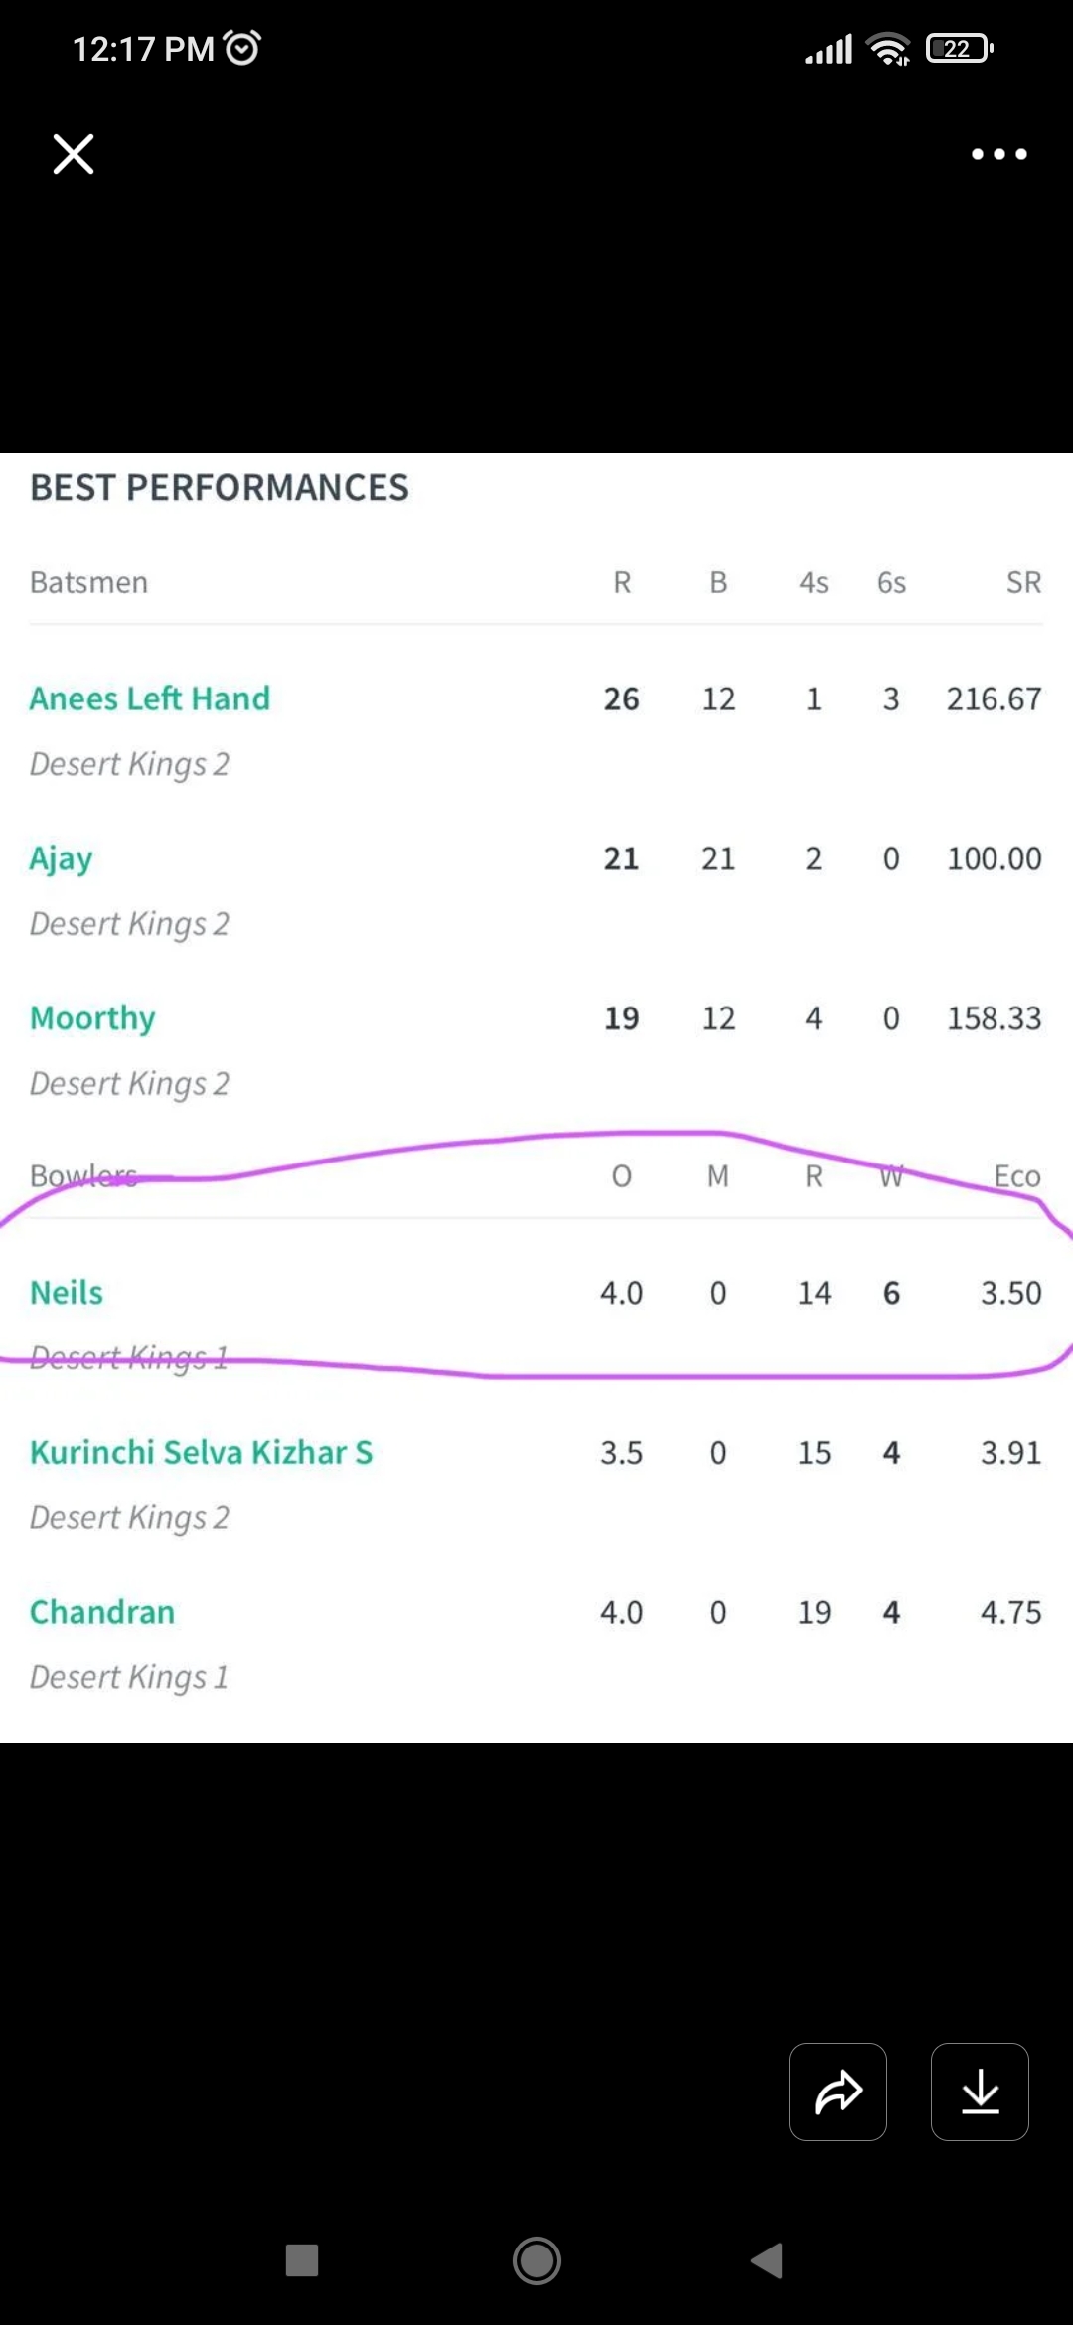
Task: Open Kurinchi Selva Kizhar S profile
Action: pyautogui.click(x=202, y=1453)
